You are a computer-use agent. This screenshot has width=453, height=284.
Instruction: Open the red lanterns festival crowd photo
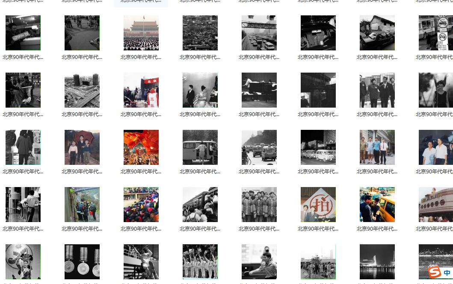[141, 147]
